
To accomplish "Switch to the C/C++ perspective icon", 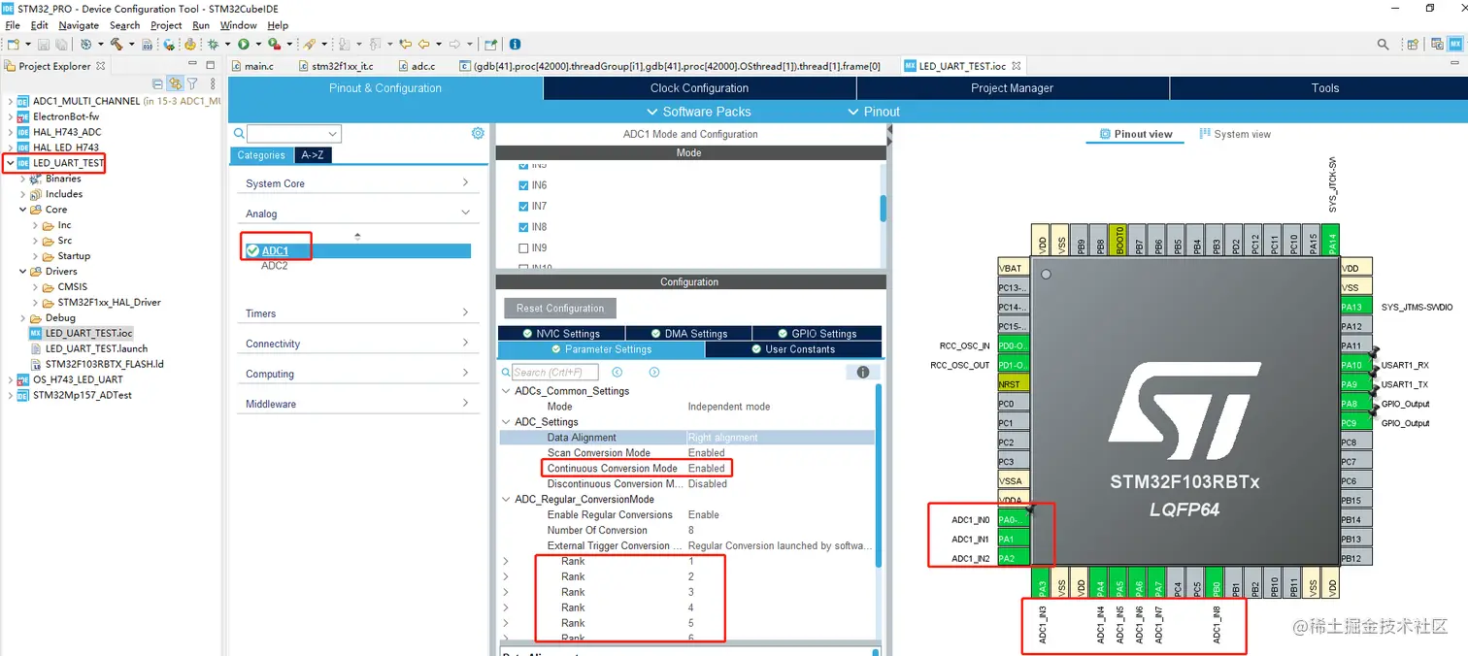I will click(1437, 45).
